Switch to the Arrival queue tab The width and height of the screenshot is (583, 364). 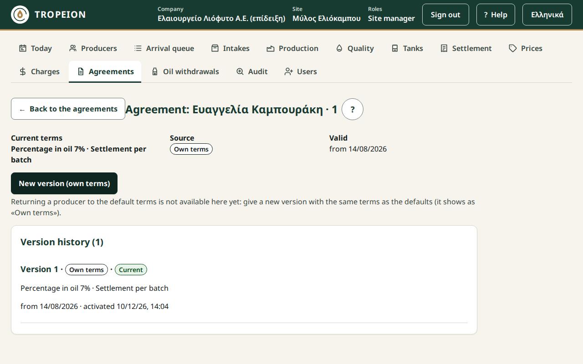(x=164, y=48)
